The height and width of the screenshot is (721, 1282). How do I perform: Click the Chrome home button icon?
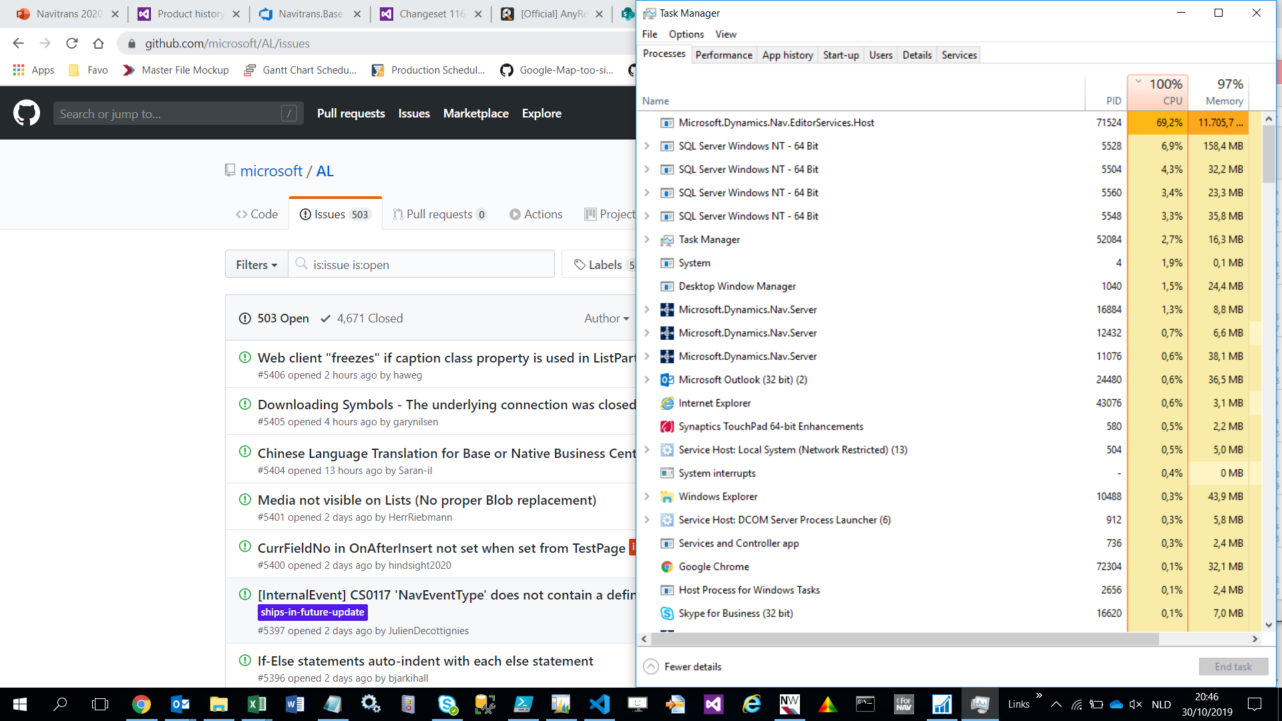pyautogui.click(x=98, y=43)
